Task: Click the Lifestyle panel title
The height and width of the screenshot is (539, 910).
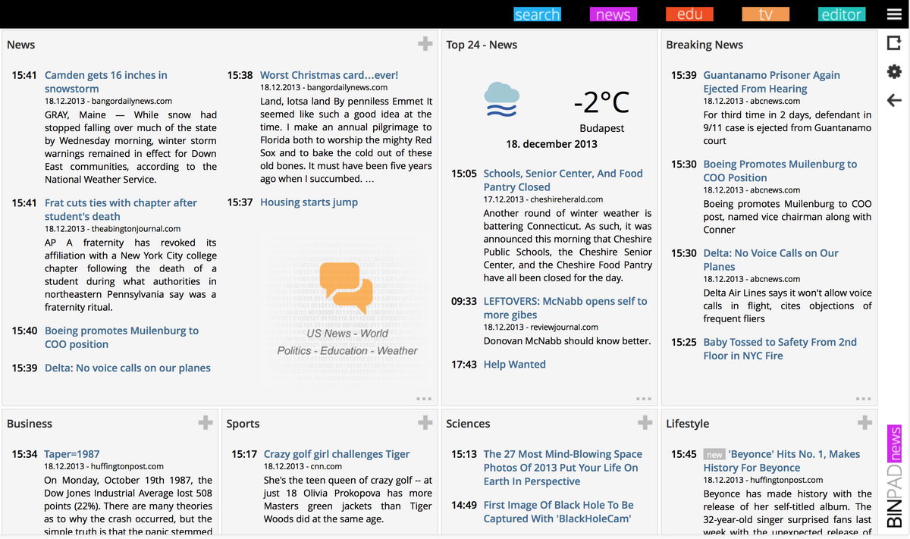Action: click(x=688, y=424)
